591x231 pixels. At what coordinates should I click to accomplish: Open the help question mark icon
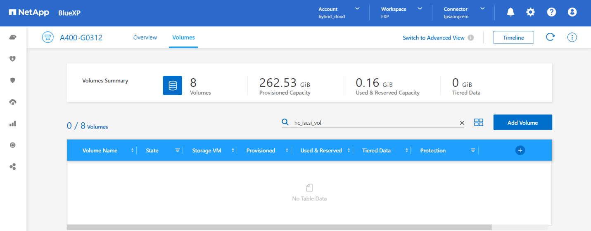coord(551,12)
